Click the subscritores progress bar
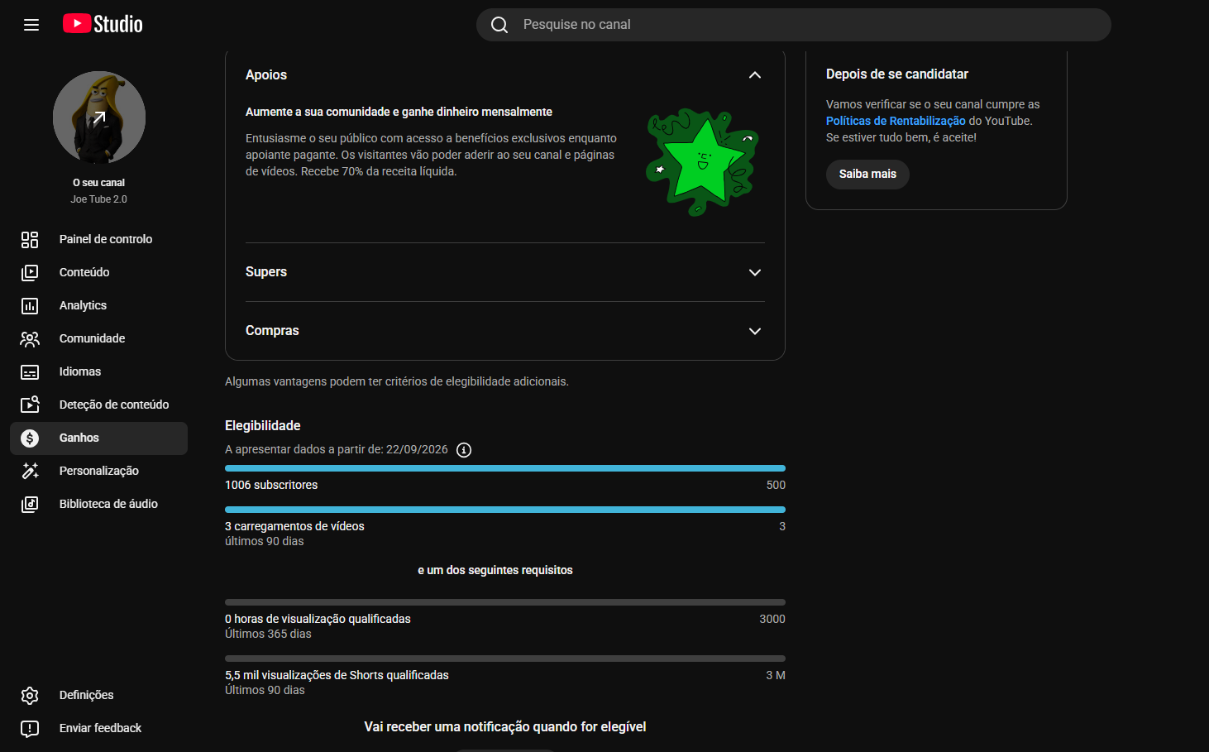This screenshot has height=752, width=1209. tap(505, 468)
